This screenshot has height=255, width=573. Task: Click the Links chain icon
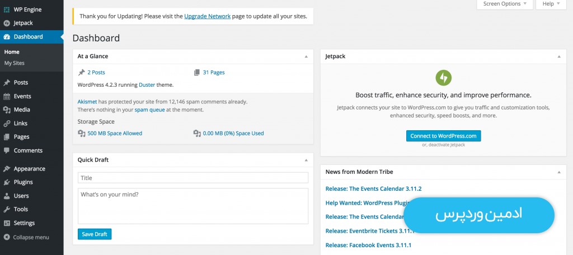coord(7,124)
